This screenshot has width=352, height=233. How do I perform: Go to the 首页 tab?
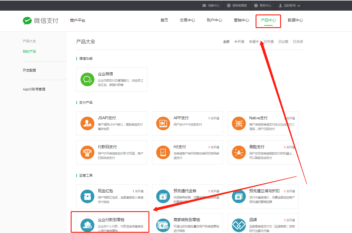[x=164, y=20]
